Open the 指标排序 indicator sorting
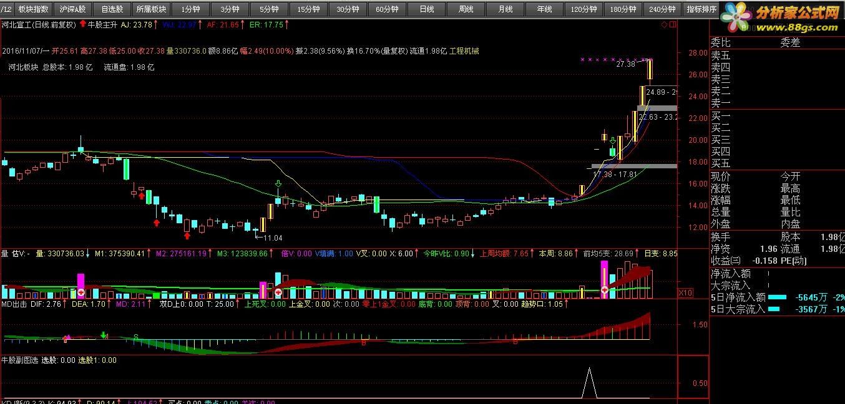 click(x=701, y=9)
